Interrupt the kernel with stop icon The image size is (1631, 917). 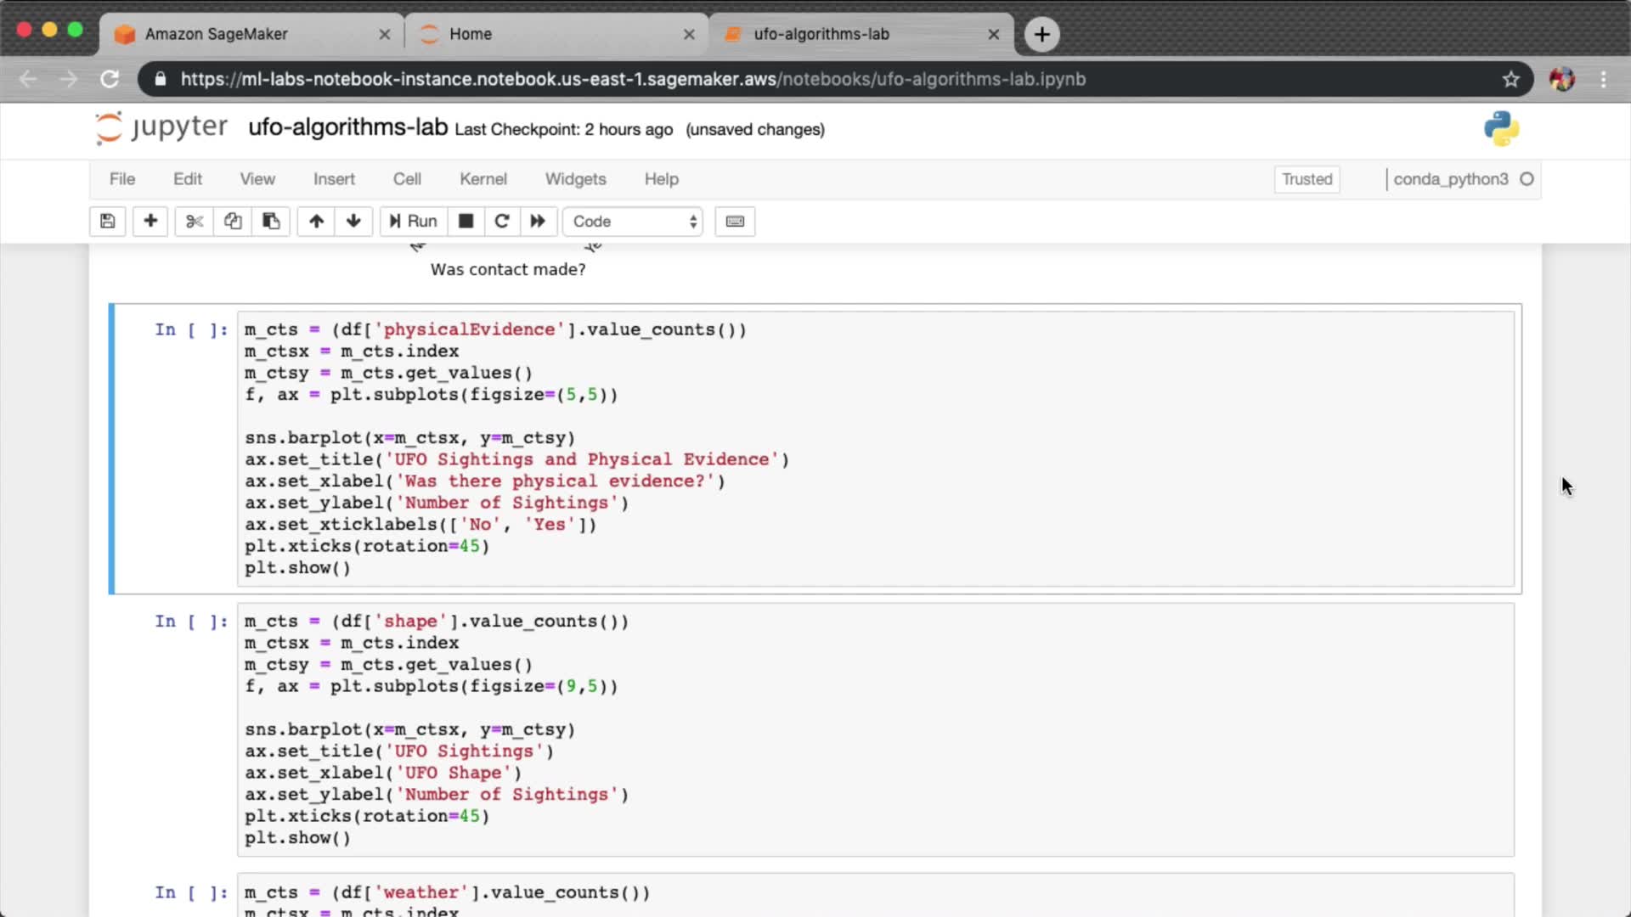[x=466, y=222]
